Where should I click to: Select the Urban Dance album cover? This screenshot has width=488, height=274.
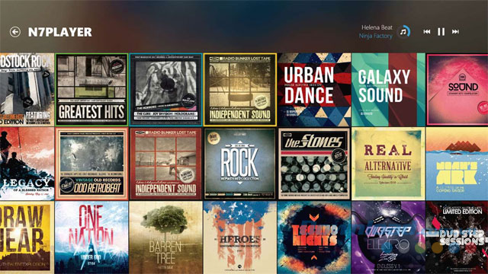coord(314,90)
